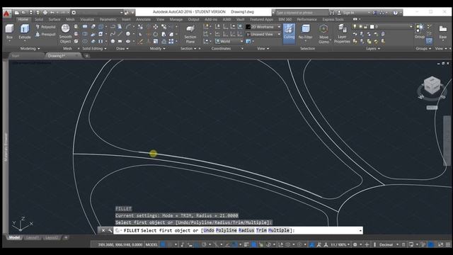The image size is (453, 255).
Task: Toggle transparency blue button in status bar
Action: coord(253,244)
